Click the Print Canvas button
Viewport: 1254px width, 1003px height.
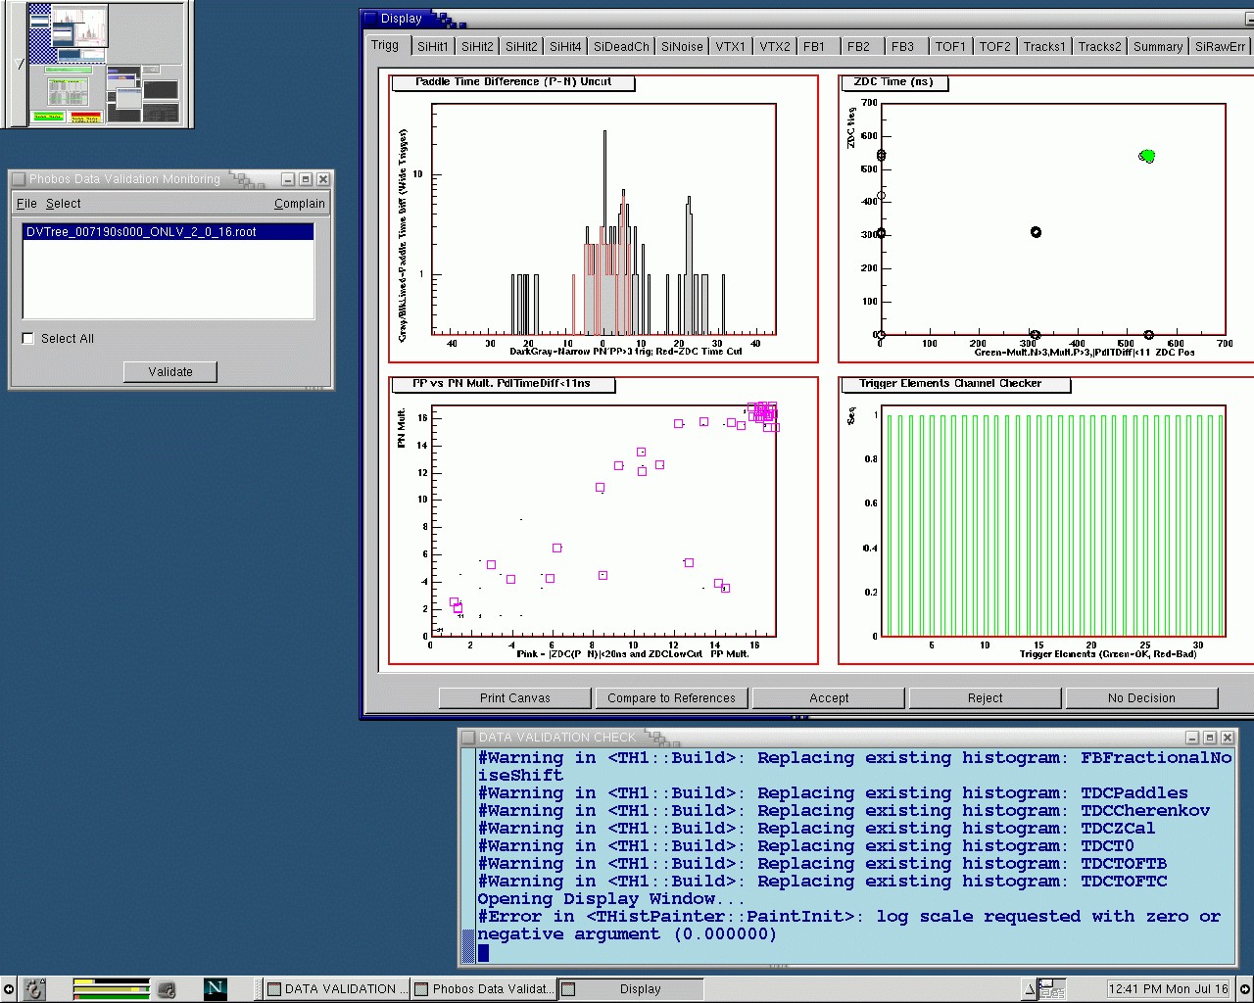click(x=515, y=698)
